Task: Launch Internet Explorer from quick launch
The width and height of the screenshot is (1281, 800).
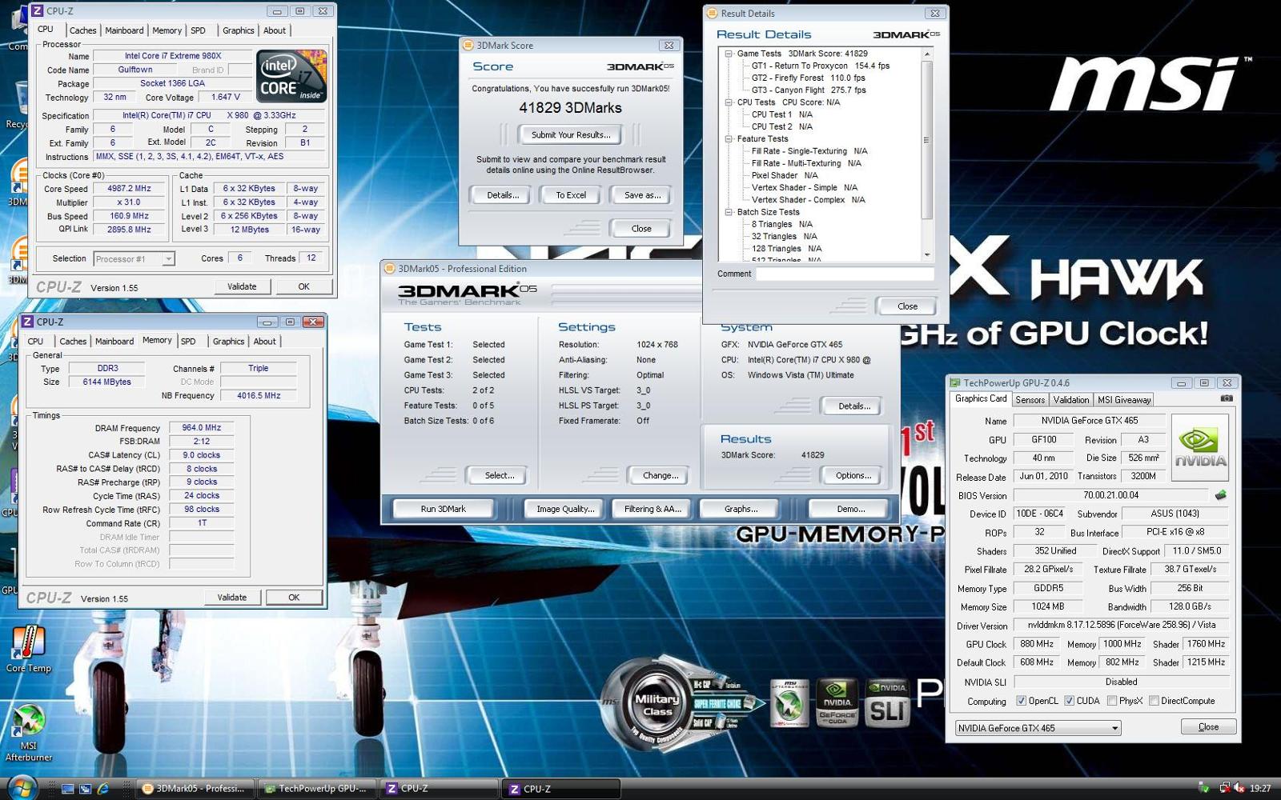Action: point(103,789)
